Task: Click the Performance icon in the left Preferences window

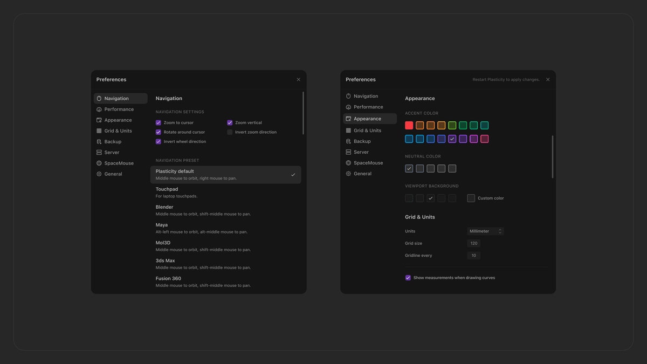Action: point(99,109)
